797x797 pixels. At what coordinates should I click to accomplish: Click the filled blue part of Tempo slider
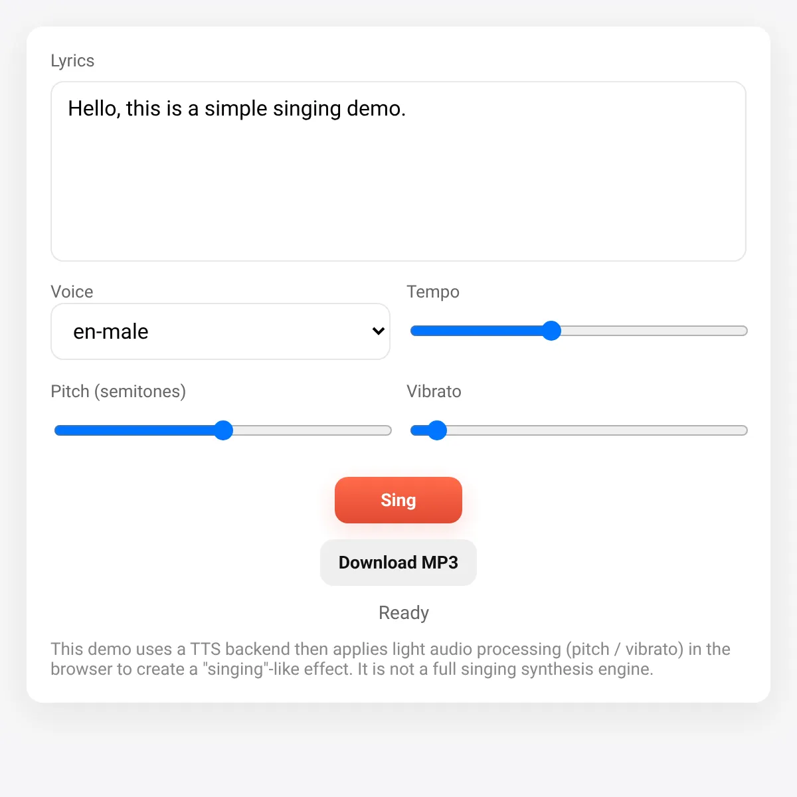point(477,331)
